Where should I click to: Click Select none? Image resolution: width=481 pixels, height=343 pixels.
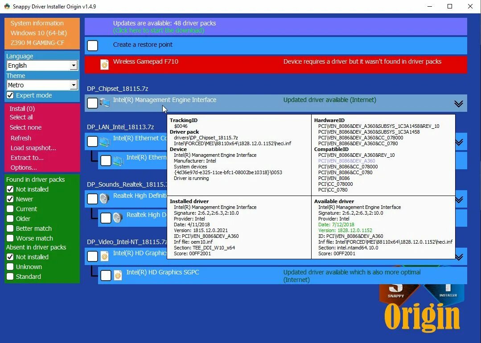click(x=25, y=127)
